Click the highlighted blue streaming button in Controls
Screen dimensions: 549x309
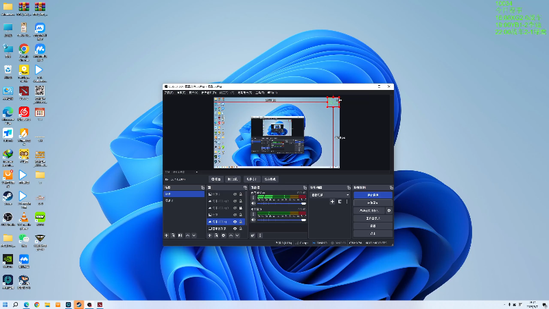(373, 195)
